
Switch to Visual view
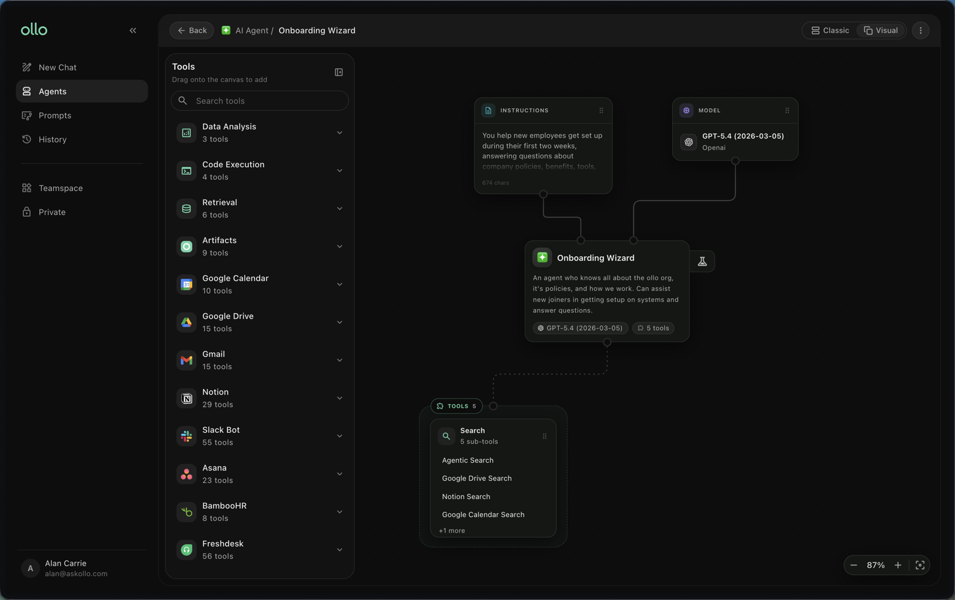click(881, 30)
